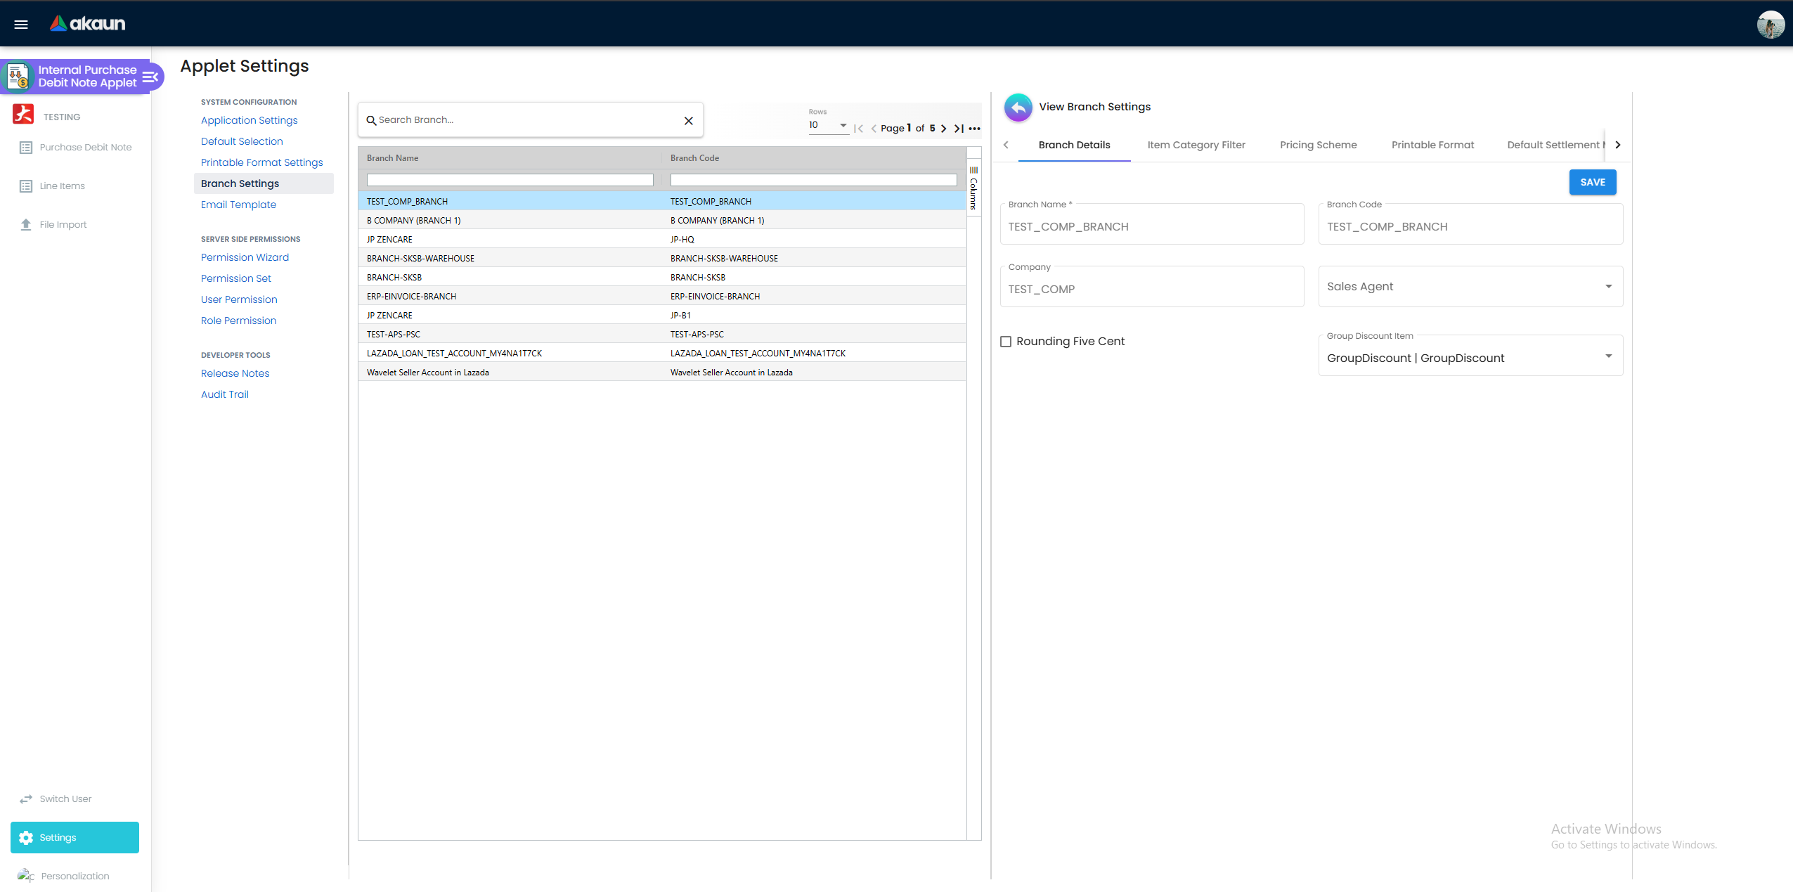Click the Branch Name text field

point(1151,226)
